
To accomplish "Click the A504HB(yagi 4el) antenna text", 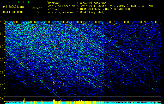I will pyautogui.click(x=92, y=12).
